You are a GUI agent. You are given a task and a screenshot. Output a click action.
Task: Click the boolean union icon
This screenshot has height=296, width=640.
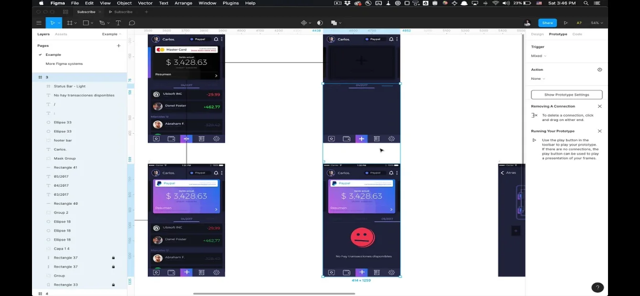[334, 23]
